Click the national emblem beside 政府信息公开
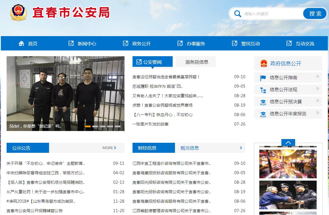The height and width of the screenshot is (215, 329). click(x=263, y=63)
